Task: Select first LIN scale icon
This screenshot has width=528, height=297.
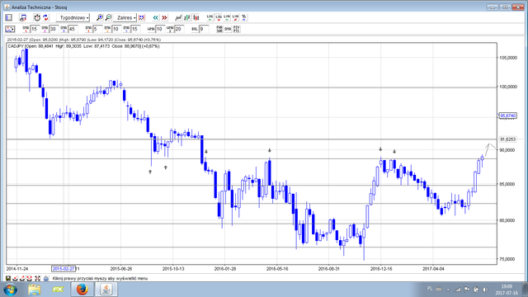Action: pyautogui.click(x=227, y=17)
